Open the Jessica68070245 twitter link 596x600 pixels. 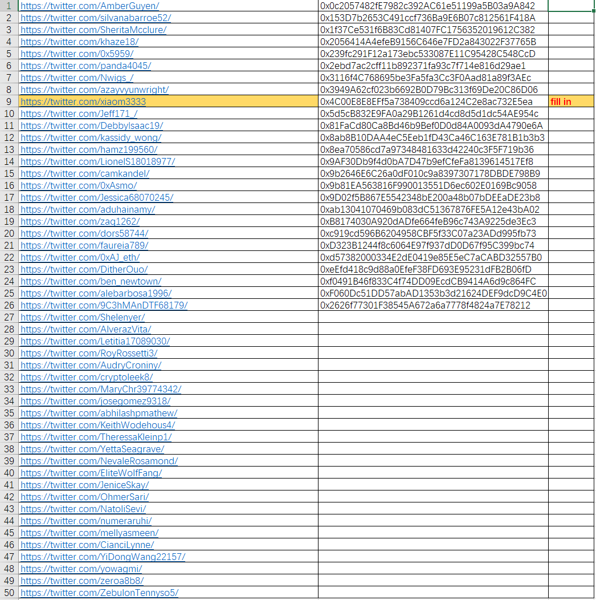(x=97, y=197)
